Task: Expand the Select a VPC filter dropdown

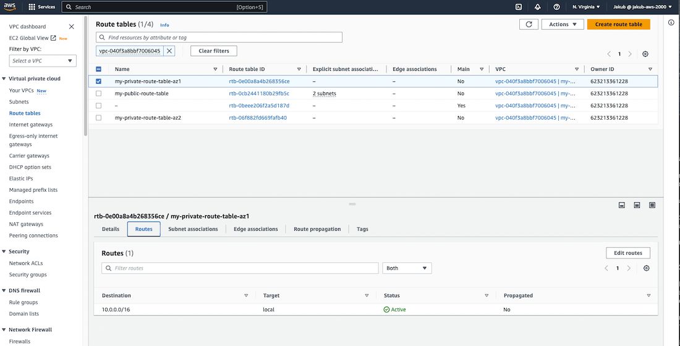Action: click(43, 60)
